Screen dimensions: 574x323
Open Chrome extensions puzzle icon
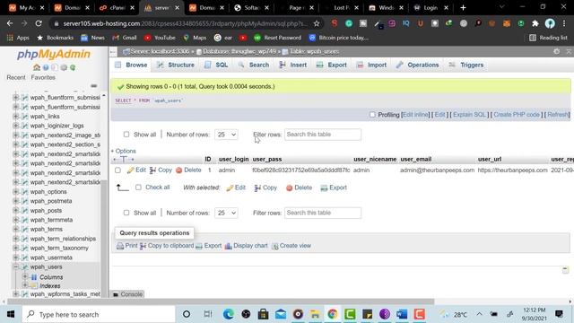point(535,23)
